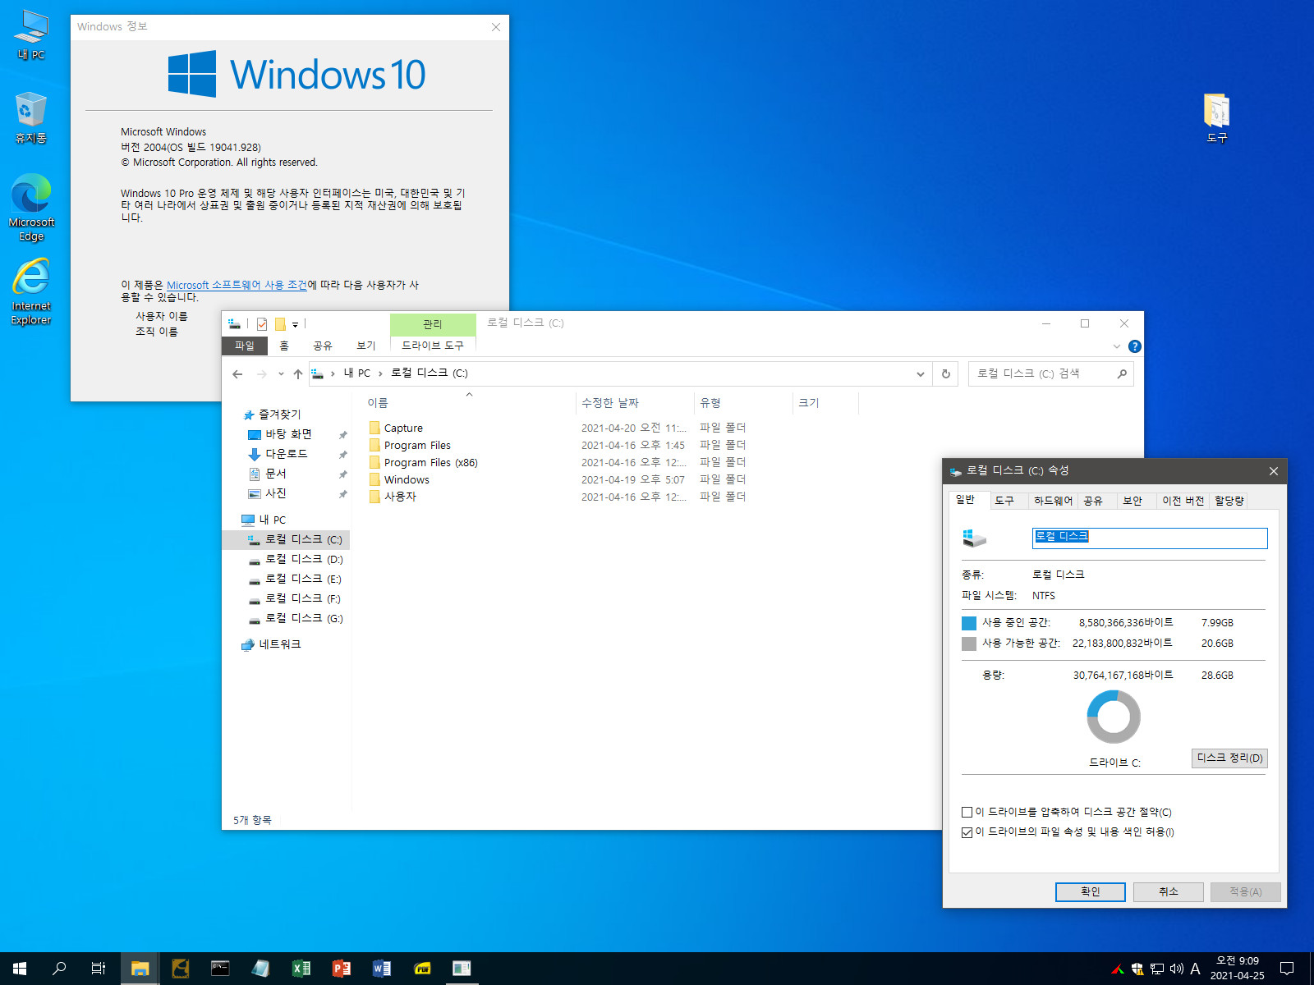
Task: Open 바탕 화면 in navigation pane
Action: [x=280, y=434]
